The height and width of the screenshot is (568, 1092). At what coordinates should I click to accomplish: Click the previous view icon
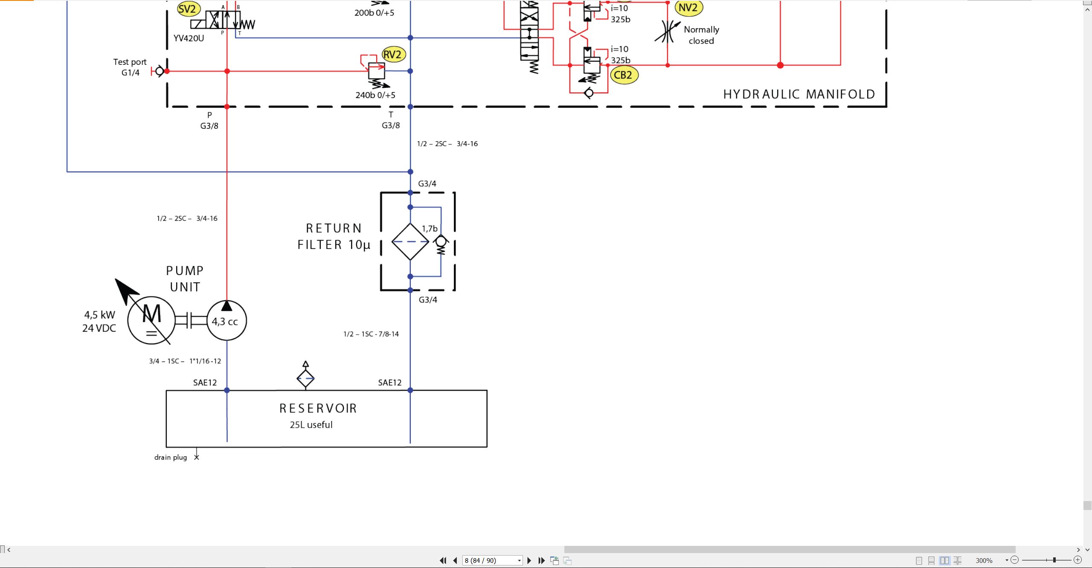(555, 560)
